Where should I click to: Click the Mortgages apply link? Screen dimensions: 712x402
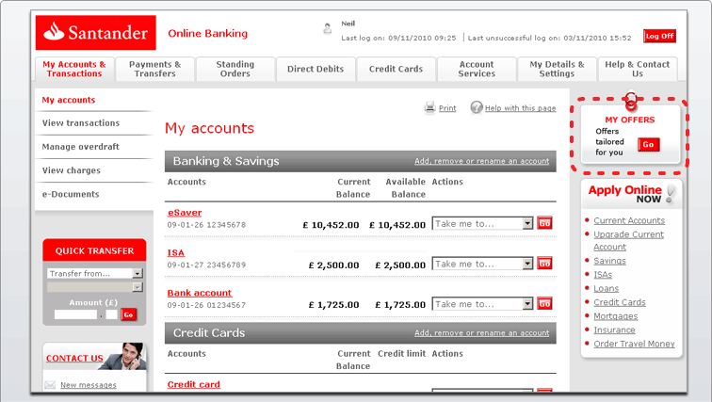616,316
